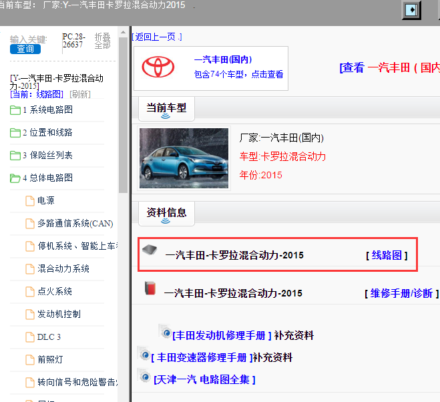Open the 线路图 link
This screenshot has width=440, height=402.
[387, 255]
